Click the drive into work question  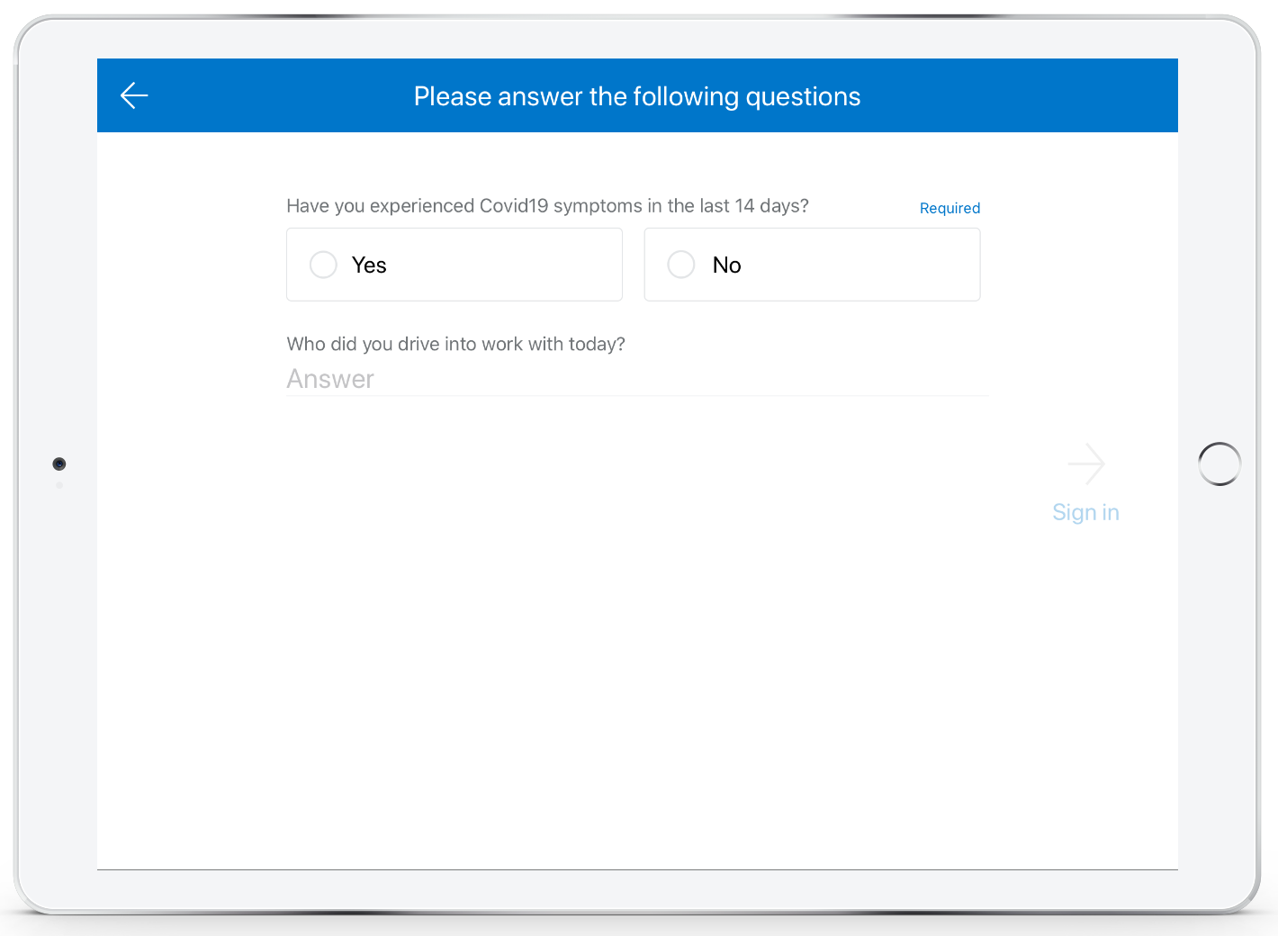coord(455,344)
